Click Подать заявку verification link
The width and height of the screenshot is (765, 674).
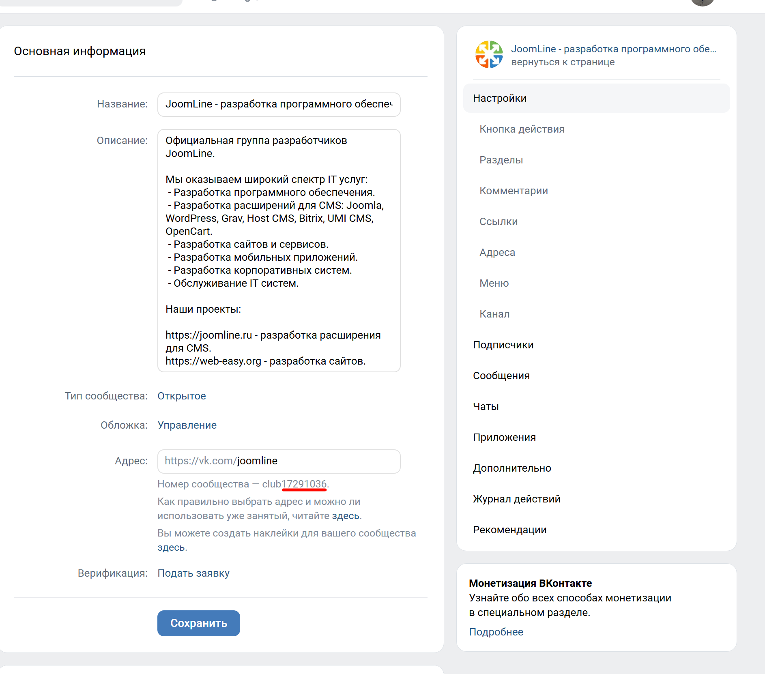point(193,573)
